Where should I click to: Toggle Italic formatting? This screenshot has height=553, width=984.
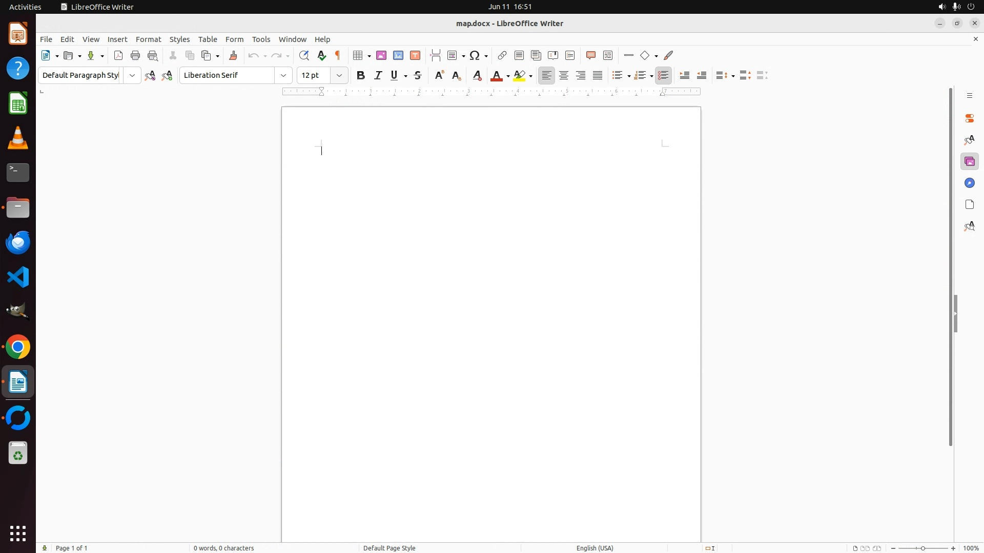pyautogui.click(x=378, y=76)
